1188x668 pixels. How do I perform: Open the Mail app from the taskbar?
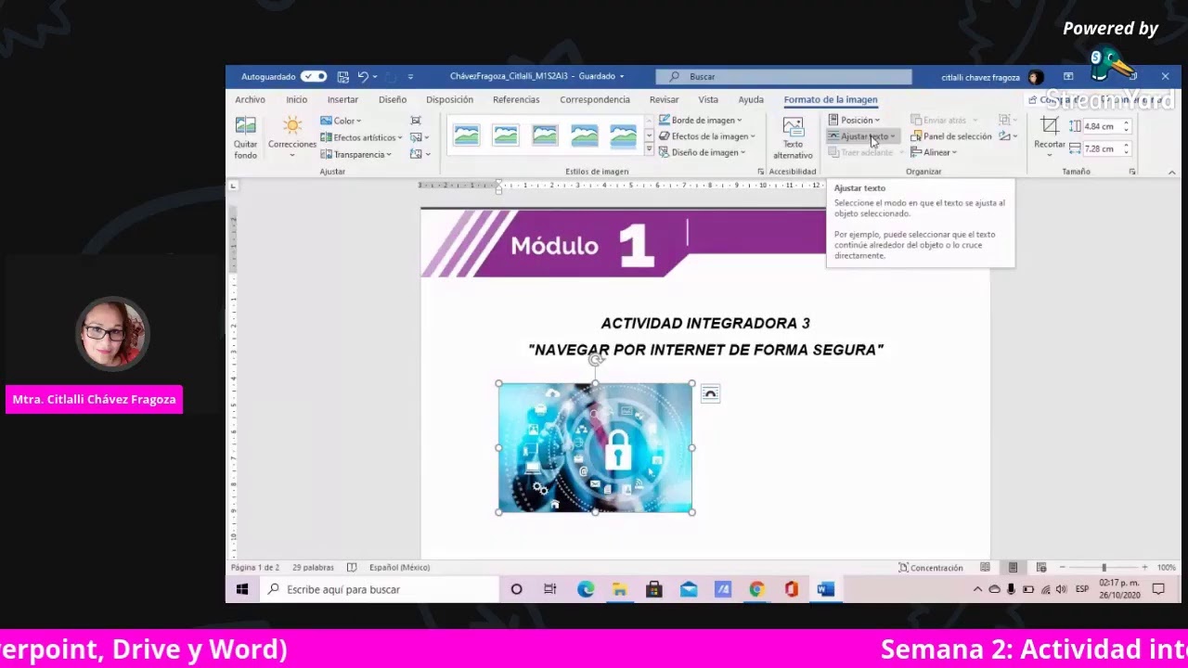689,589
